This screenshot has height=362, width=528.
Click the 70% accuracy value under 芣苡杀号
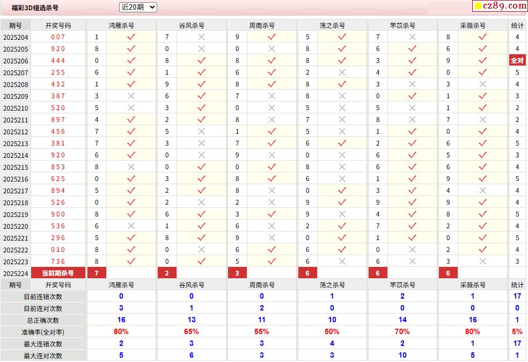(x=402, y=332)
